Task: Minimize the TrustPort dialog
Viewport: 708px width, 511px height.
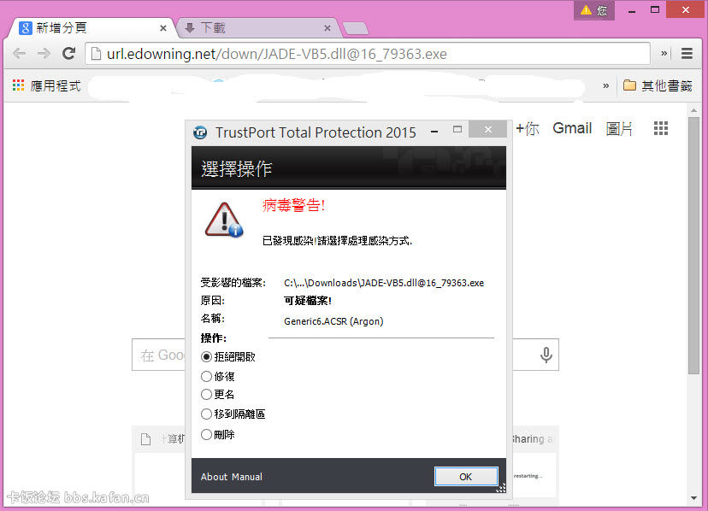Action: [x=434, y=132]
